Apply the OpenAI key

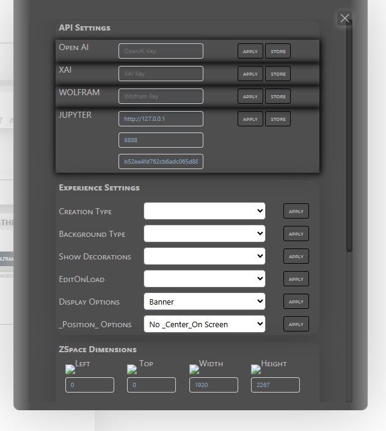(x=250, y=51)
